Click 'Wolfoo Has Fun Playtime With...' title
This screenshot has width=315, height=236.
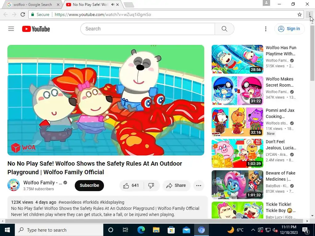pos(281,51)
